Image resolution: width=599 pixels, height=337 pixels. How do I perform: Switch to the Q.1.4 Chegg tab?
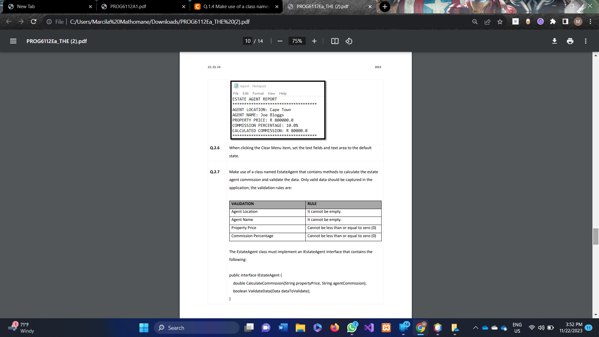(236, 7)
